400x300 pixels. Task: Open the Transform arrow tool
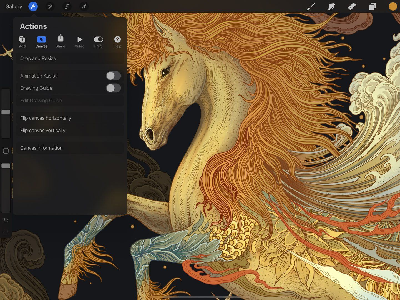coord(84,6)
